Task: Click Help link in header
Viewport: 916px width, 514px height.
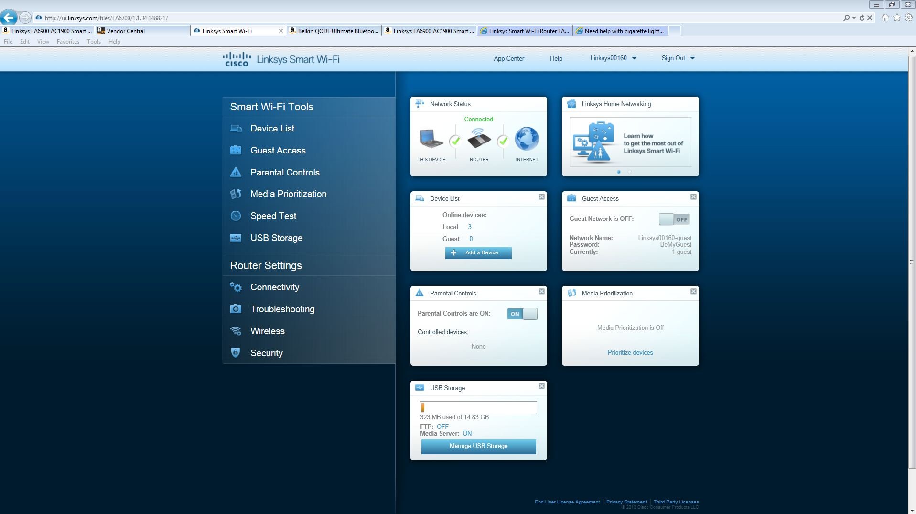Action: click(x=556, y=58)
